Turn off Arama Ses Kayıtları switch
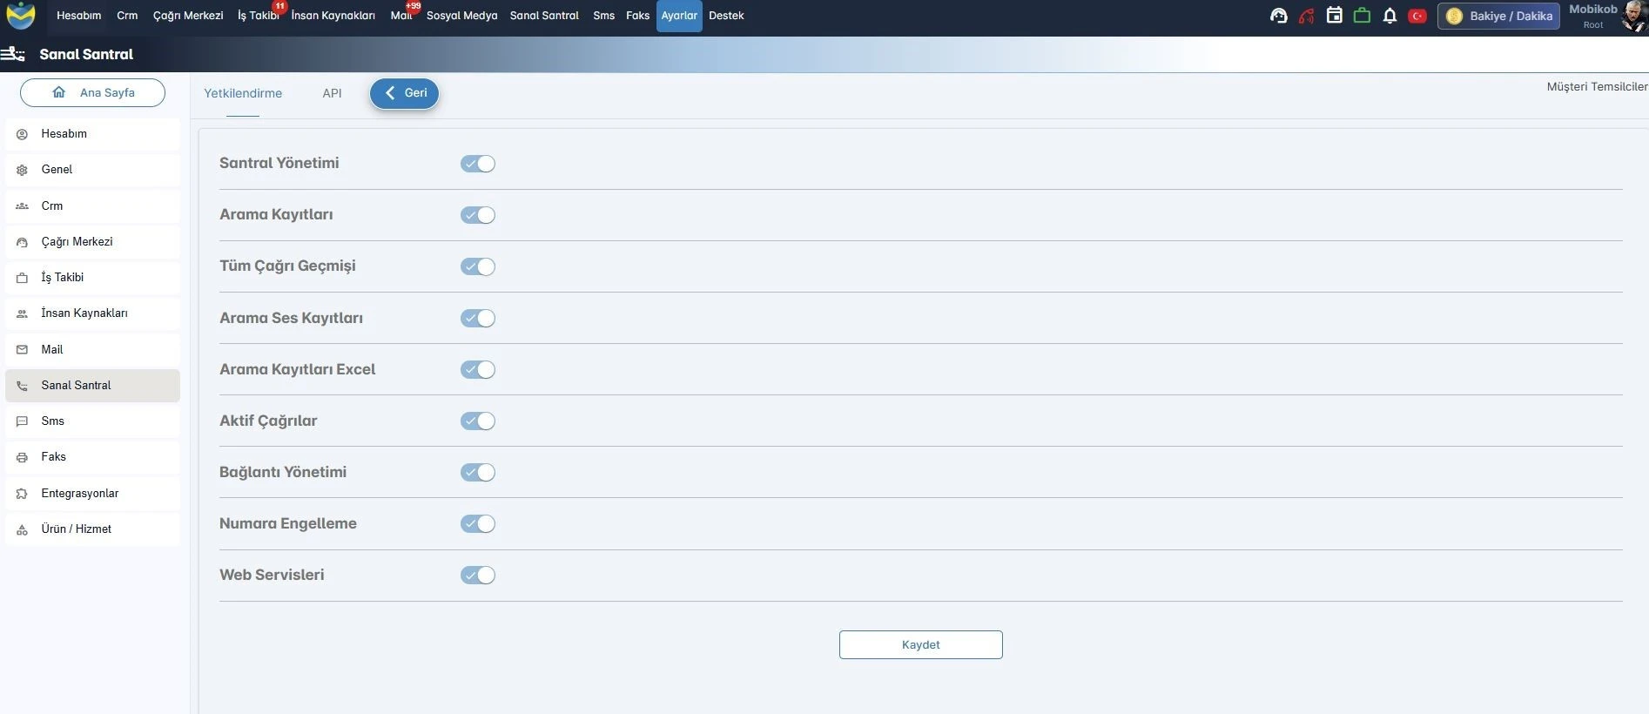Screen dimensions: 1649x714 tap(477, 319)
